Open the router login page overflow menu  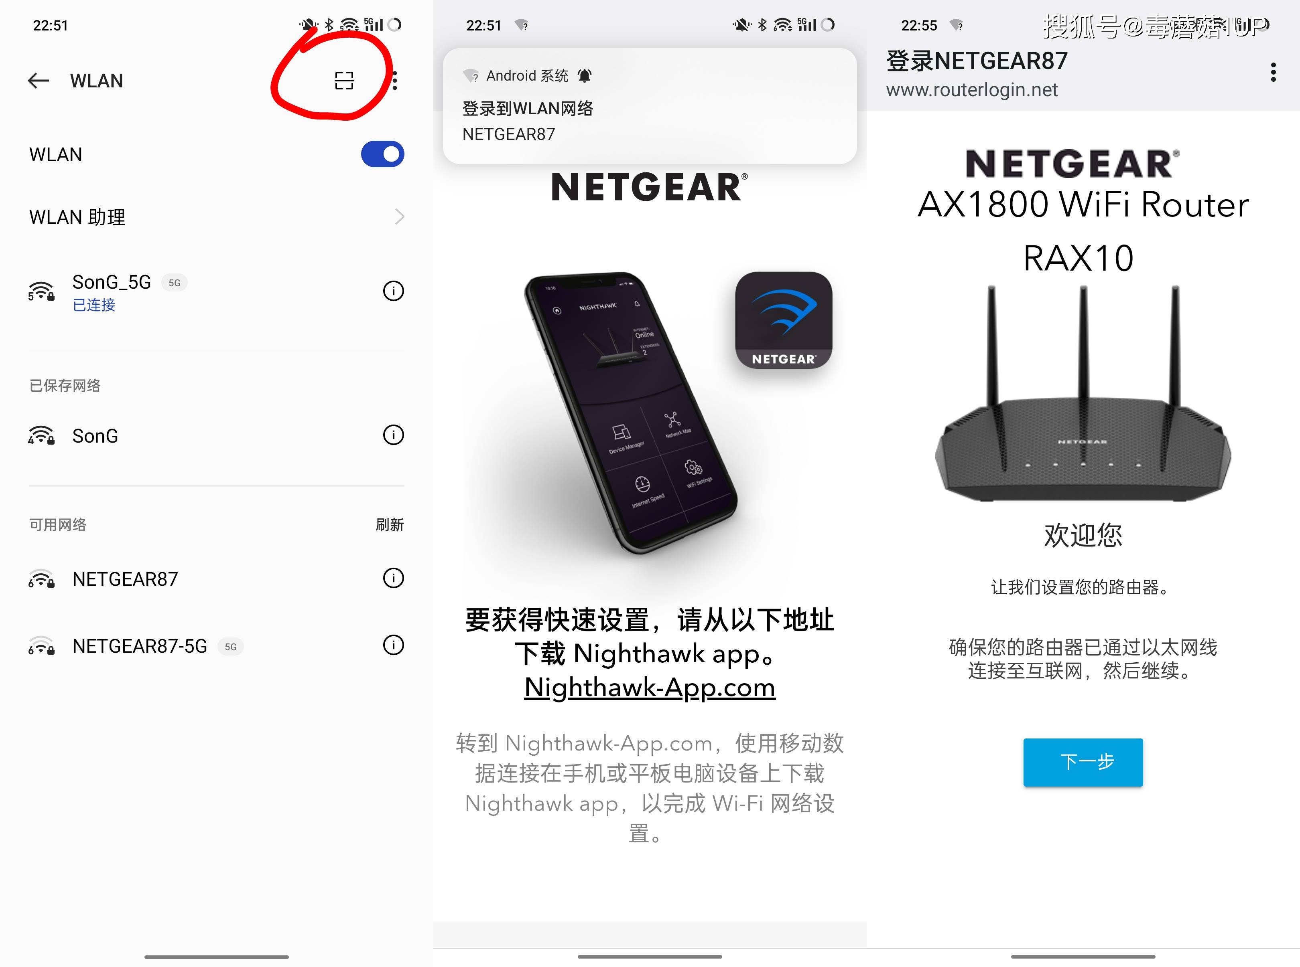[x=1272, y=72]
